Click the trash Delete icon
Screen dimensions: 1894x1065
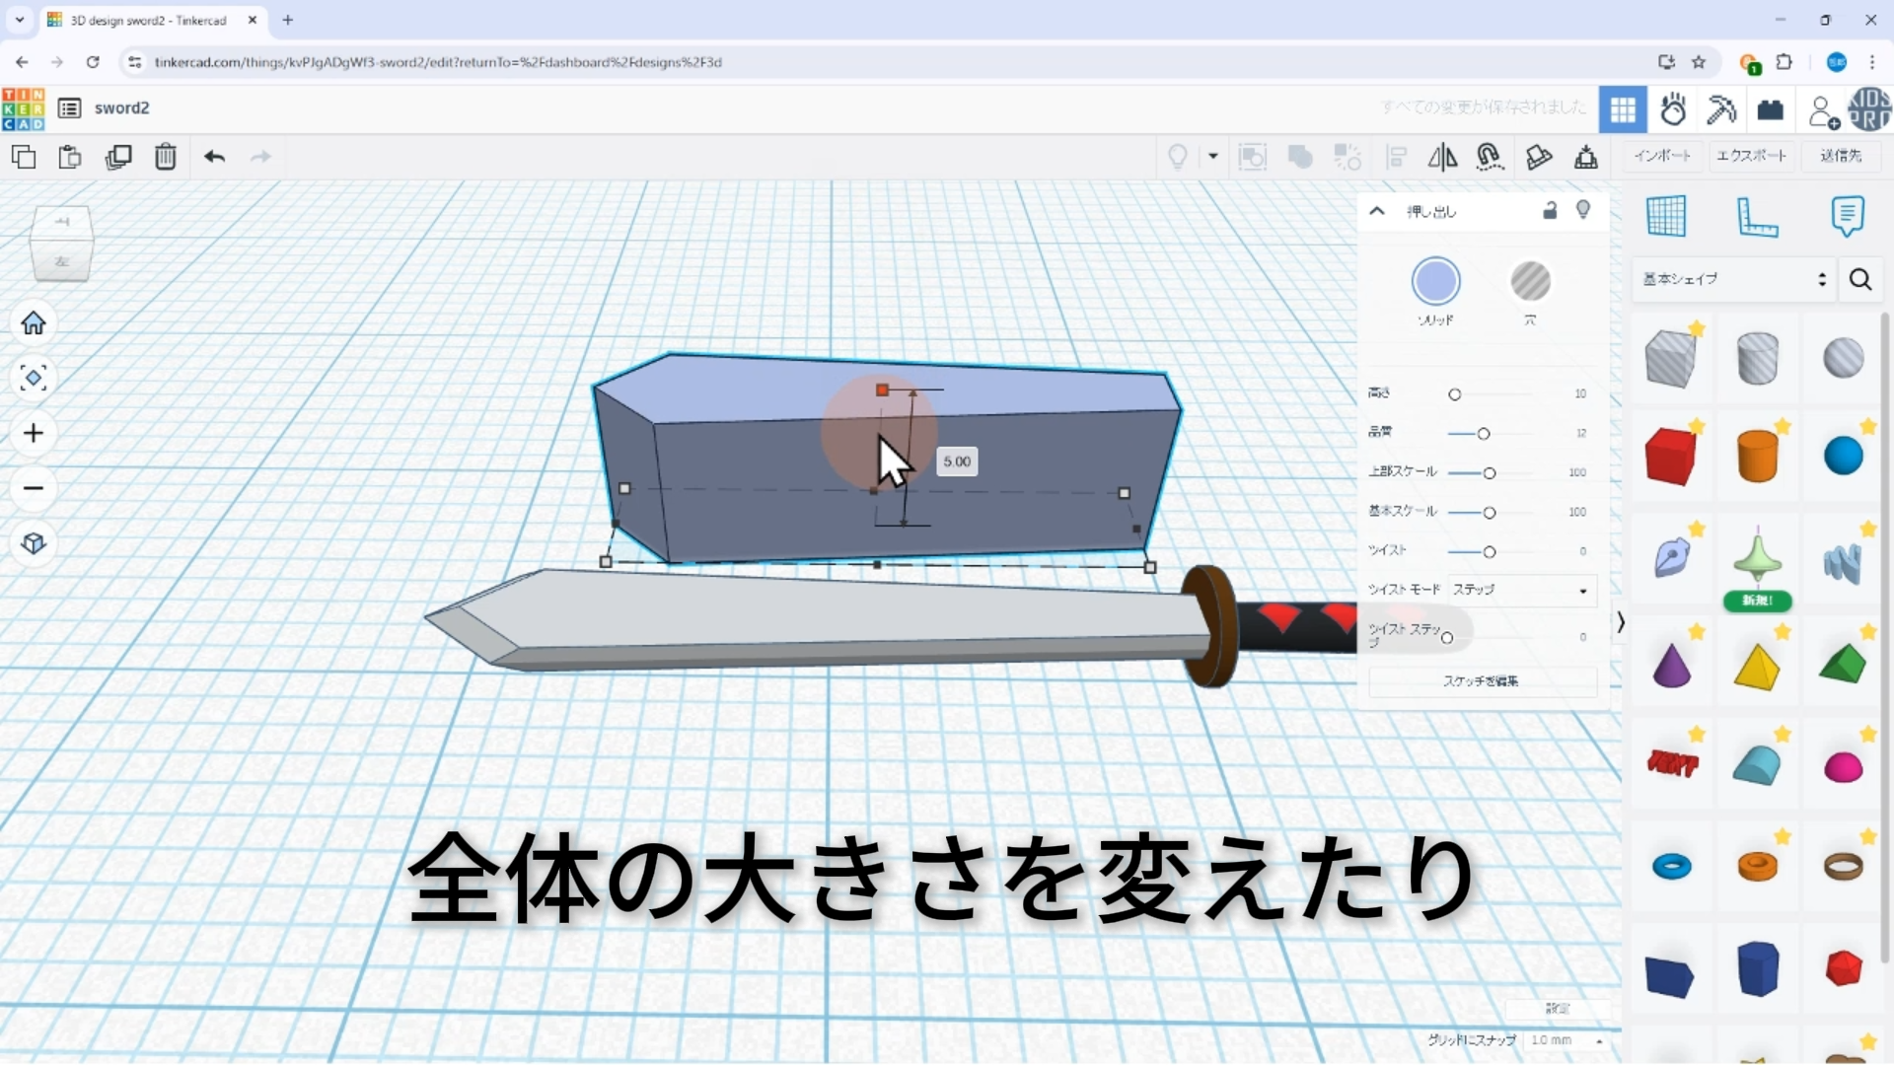[165, 157]
